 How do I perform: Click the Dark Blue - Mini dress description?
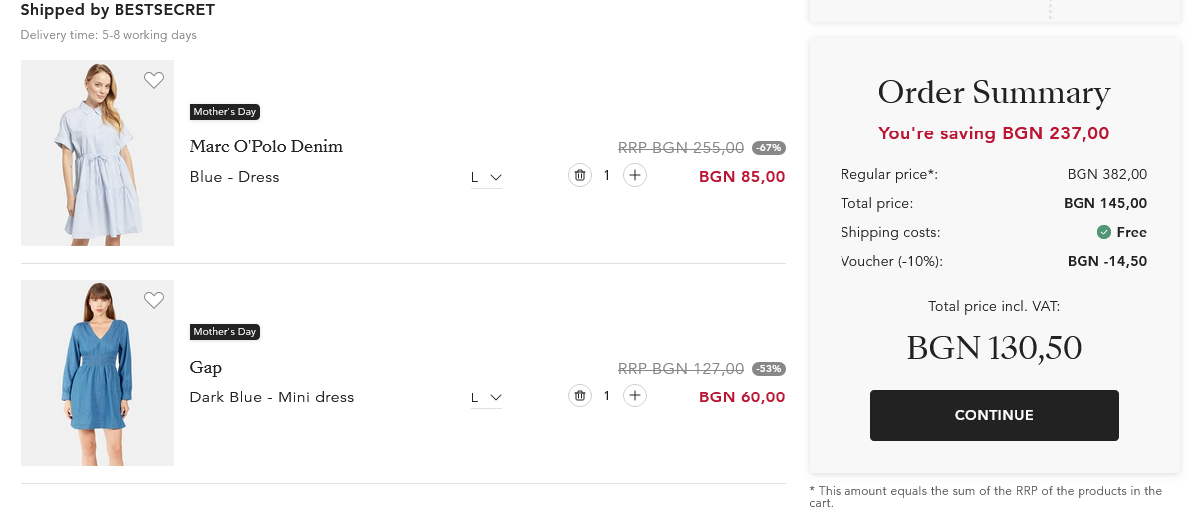coord(272,397)
